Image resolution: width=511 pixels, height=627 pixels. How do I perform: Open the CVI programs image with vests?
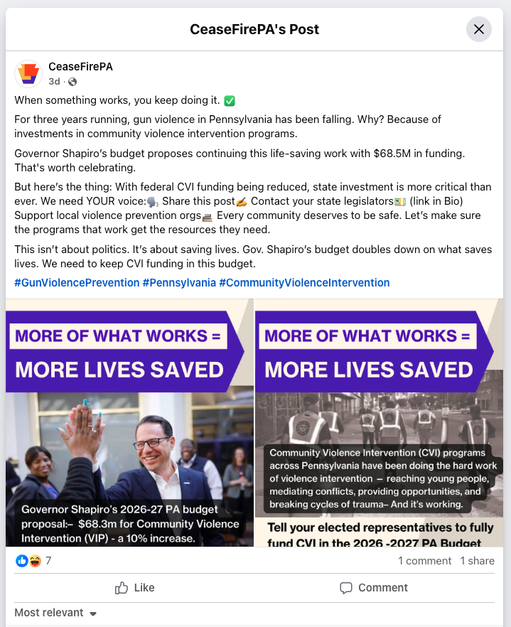point(379,423)
